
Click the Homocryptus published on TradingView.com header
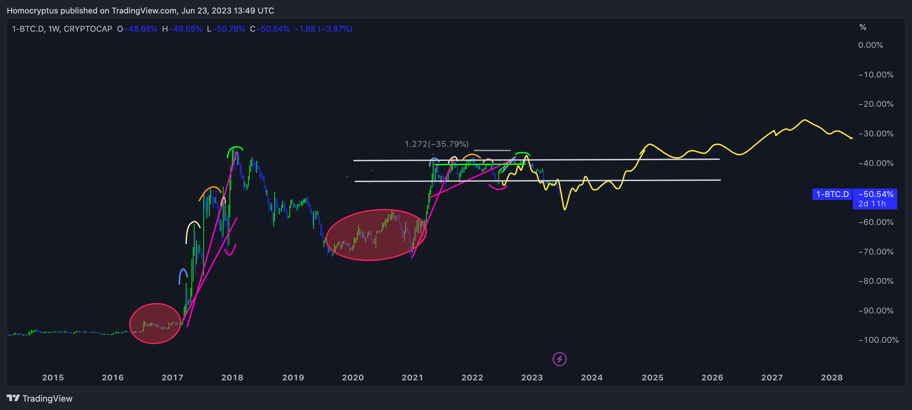141,11
